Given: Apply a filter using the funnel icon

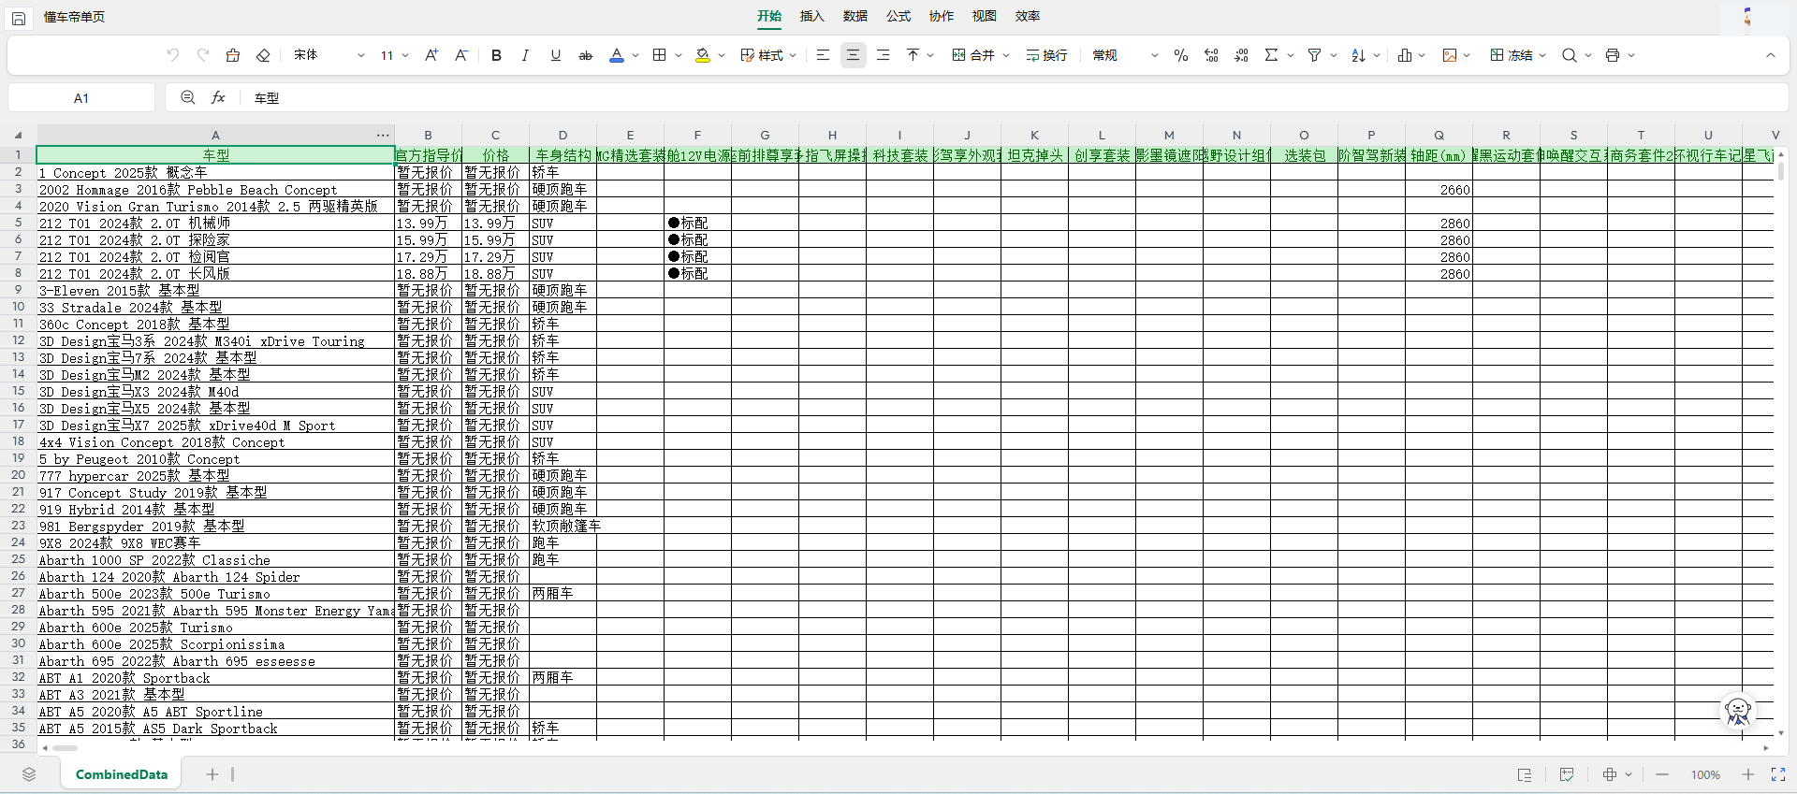Looking at the screenshot, I should [x=1314, y=55].
